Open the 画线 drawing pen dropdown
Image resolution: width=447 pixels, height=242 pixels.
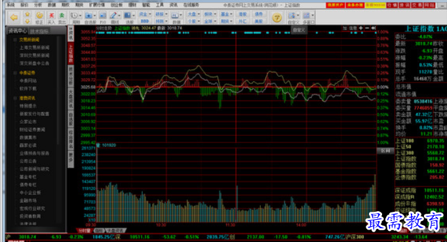119,16
